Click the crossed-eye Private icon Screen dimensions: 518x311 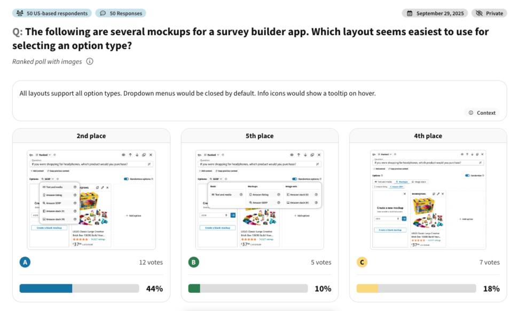[x=479, y=13]
